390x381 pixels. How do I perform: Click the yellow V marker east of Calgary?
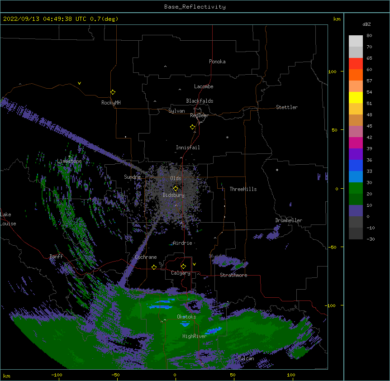pos(194,264)
